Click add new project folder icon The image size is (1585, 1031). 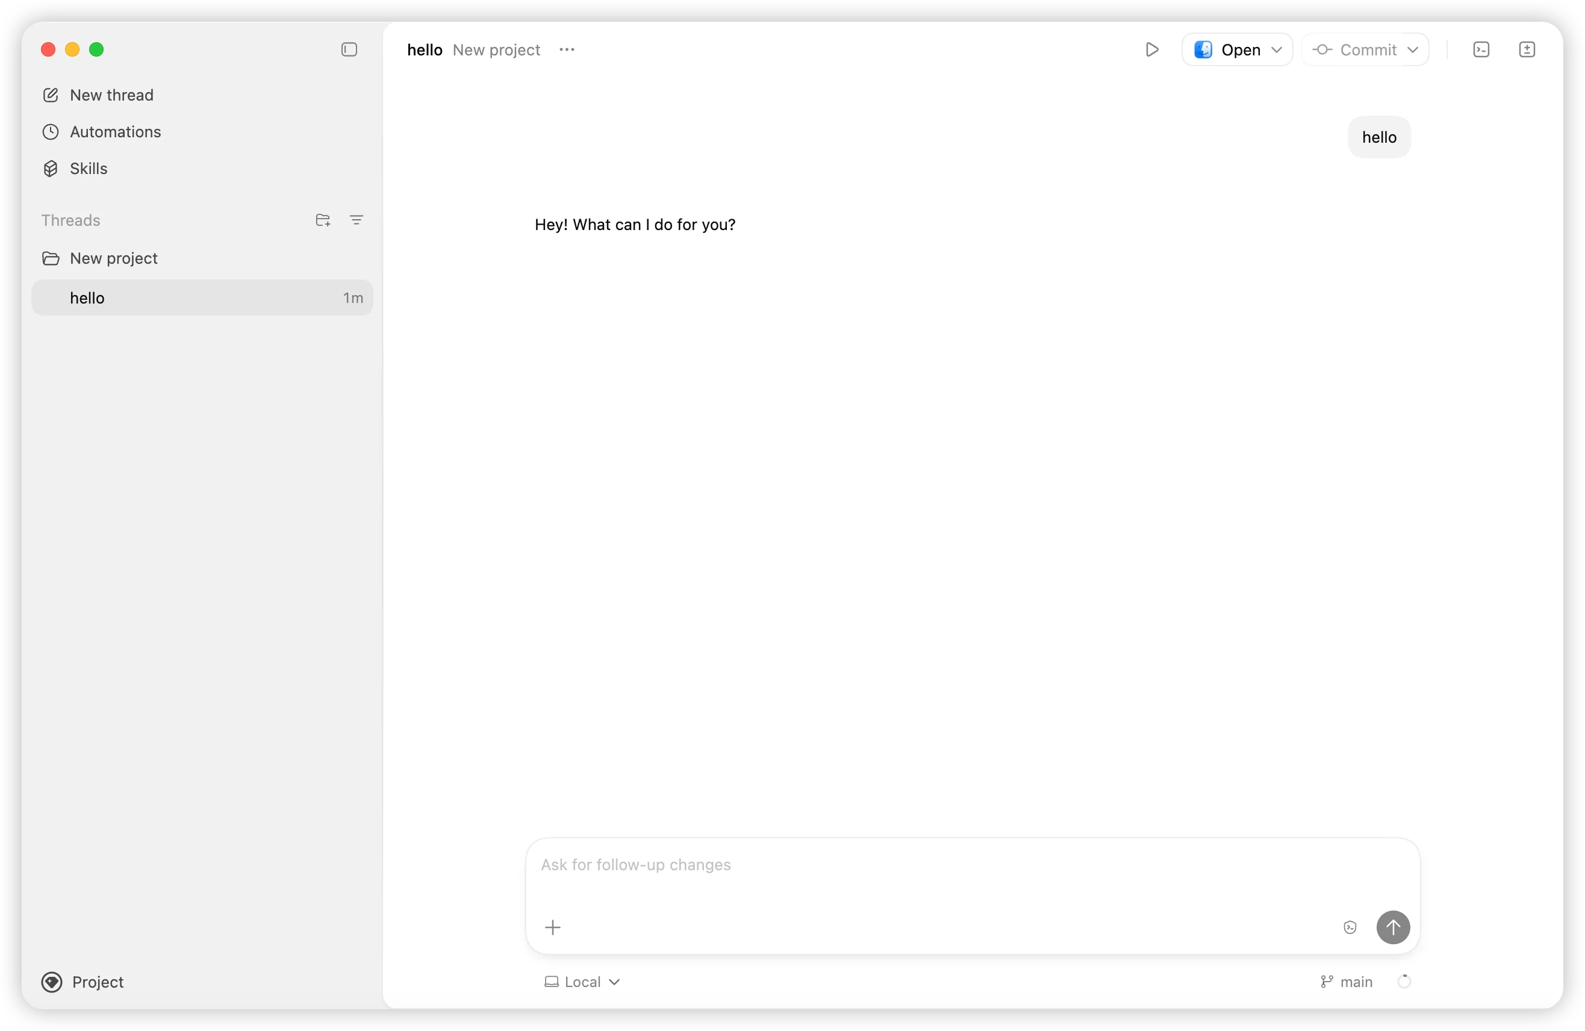[323, 220]
